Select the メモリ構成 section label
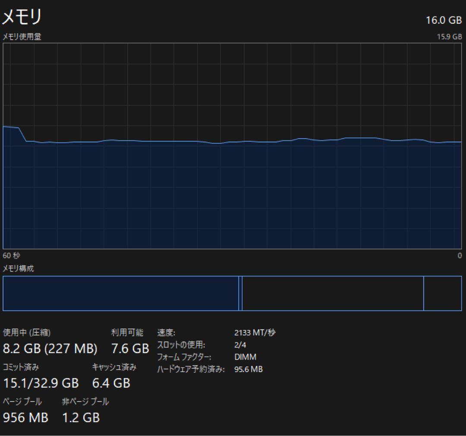 pos(19,269)
